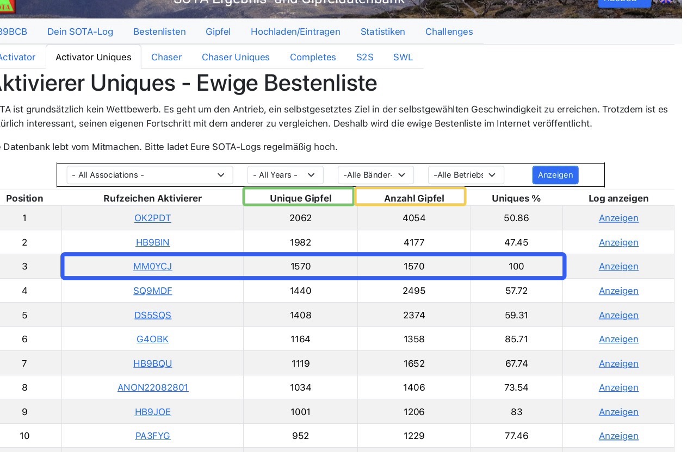Expand the All Years dropdown
The width and height of the screenshot is (687, 452).
[x=285, y=175]
